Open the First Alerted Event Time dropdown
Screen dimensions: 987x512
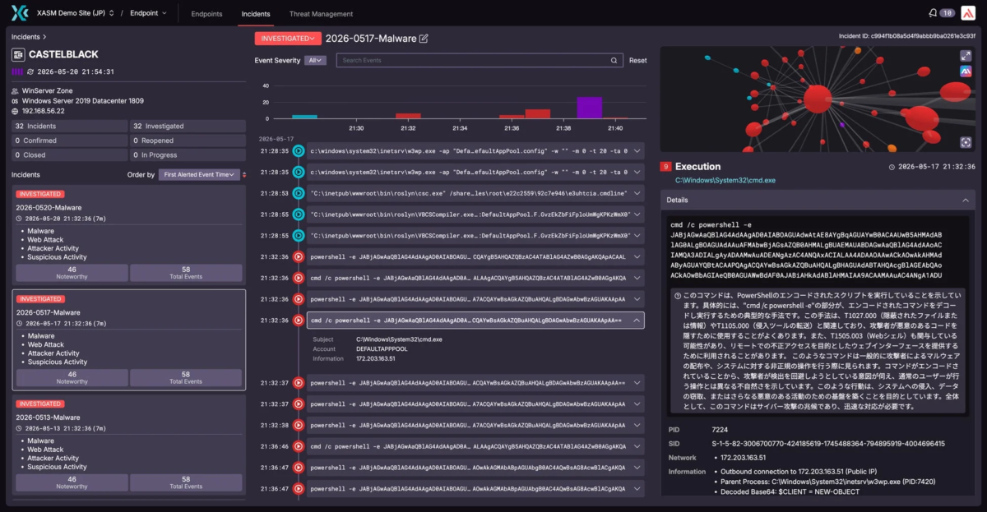click(x=200, y=174)
